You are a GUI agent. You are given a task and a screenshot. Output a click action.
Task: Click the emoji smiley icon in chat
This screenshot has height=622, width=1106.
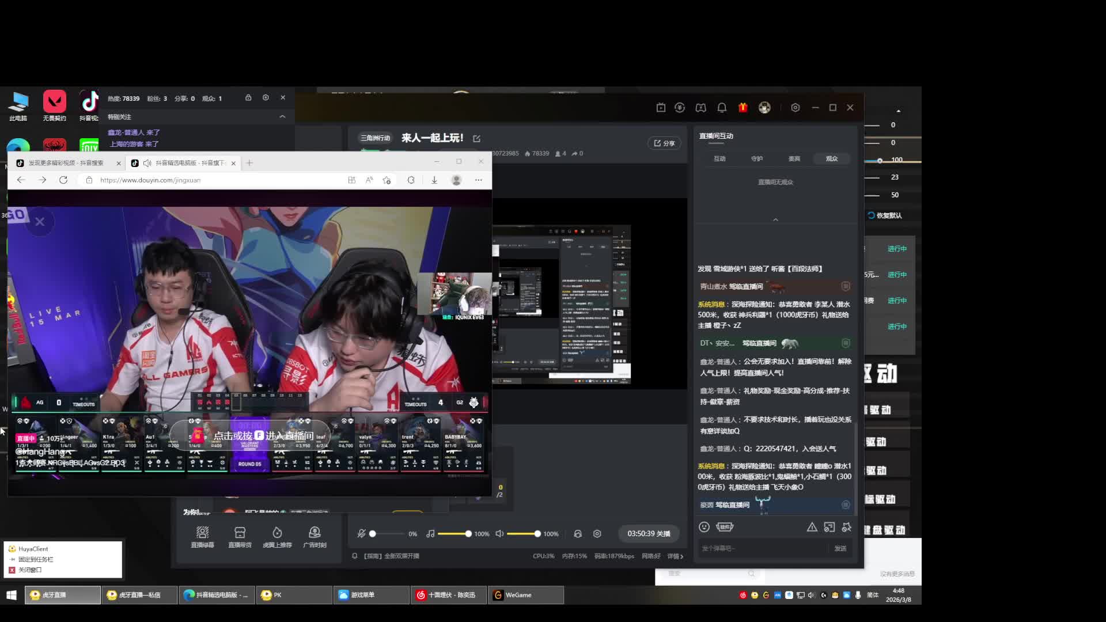coord(704,527)
